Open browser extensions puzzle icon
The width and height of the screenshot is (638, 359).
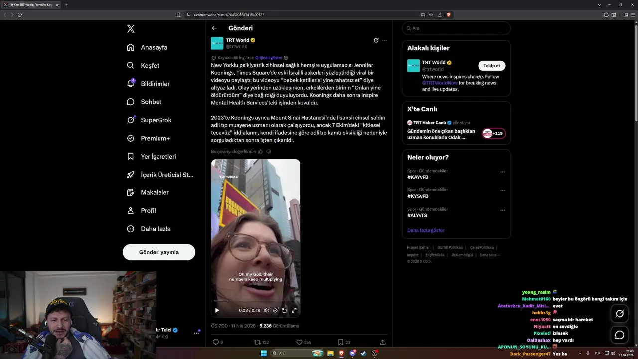606,15
